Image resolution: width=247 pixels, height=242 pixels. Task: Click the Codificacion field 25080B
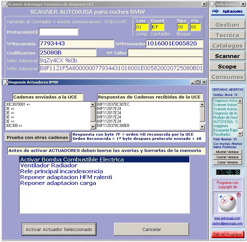(67, 53)
